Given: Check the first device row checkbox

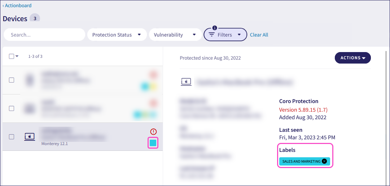Looking at the screenshot, I should (12, 80).
